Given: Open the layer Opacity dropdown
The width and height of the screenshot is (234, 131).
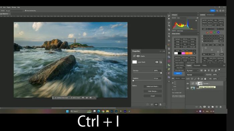Looking at the screenshot, I should (x=219, y=74).
